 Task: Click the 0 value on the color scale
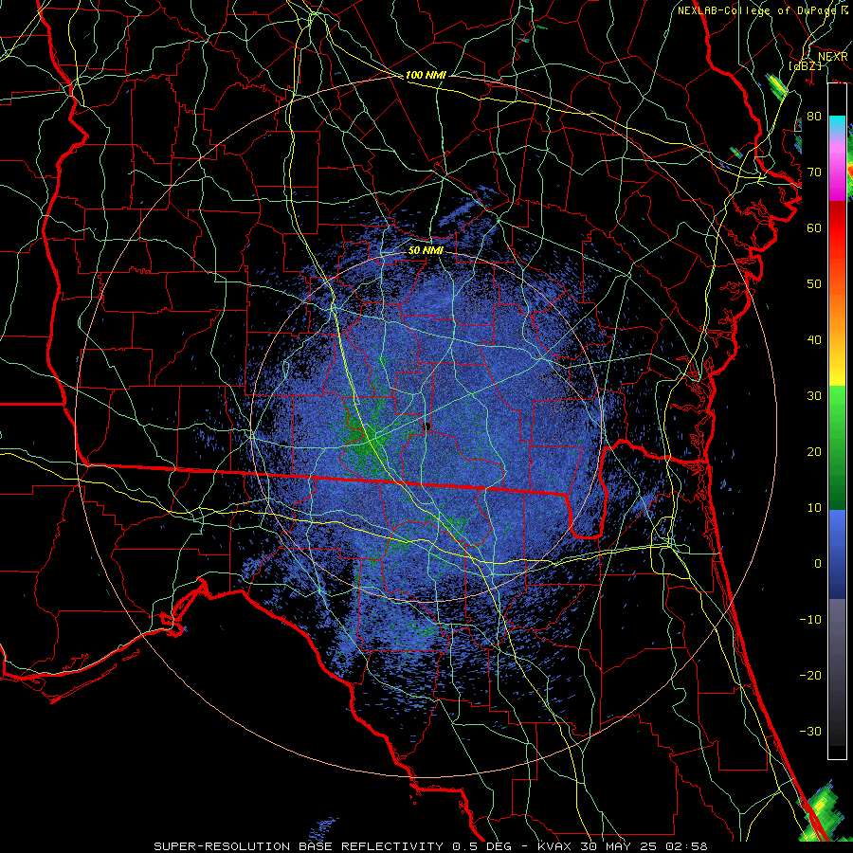tap(818, 564)
